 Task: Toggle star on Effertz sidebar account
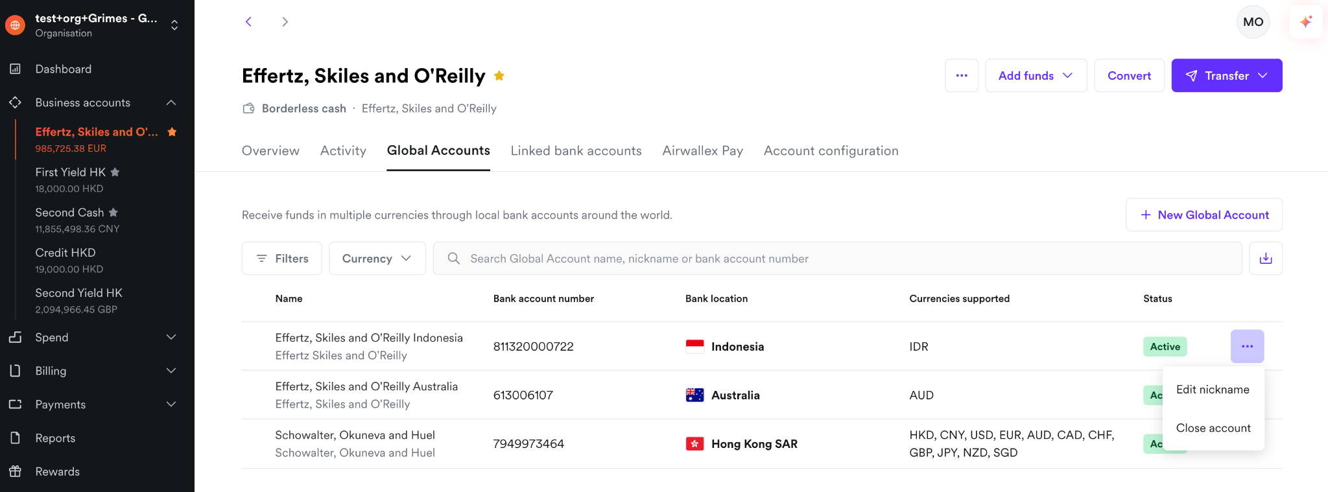(172, 132)
